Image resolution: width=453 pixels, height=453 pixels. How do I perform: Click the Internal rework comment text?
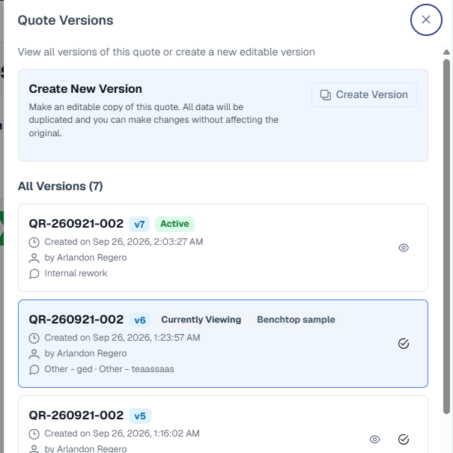coord(76,273)
